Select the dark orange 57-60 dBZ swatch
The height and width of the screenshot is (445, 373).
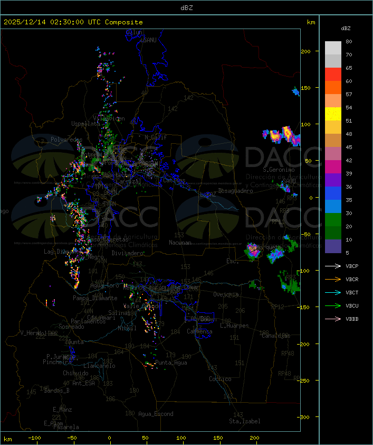coord(333,88)
